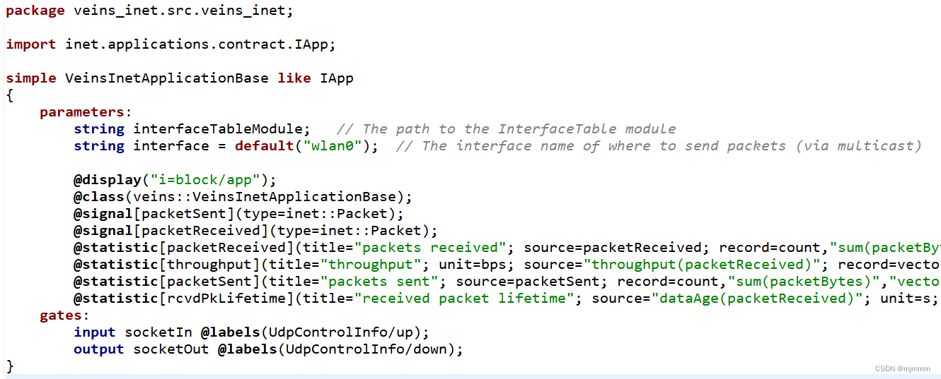The width and height of the screenshot is (941, 379).
Task: Click the '@class' property
Action: click(x=99, y=197)
